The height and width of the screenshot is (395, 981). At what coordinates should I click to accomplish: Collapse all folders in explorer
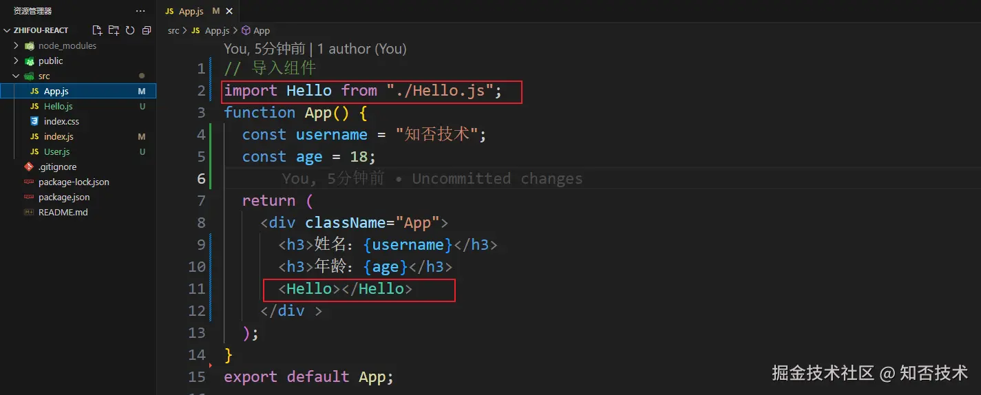tap(147, 30)
